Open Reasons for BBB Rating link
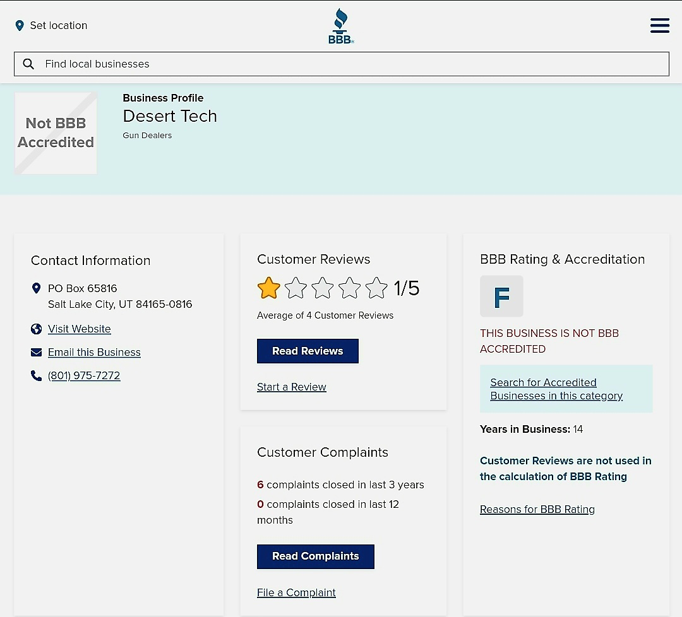Image resolution: width=682 pixels, height=617 pixels. pos(537,509)
